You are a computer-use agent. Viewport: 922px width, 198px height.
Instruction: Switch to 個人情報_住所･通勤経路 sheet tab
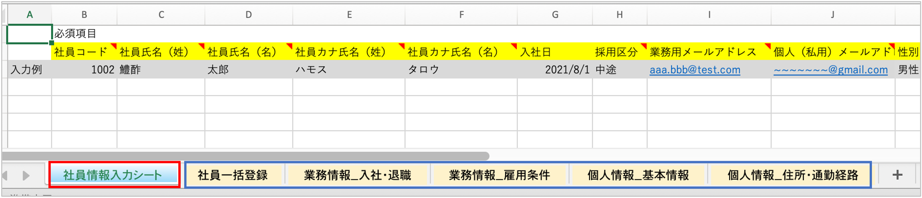(793, 175)
